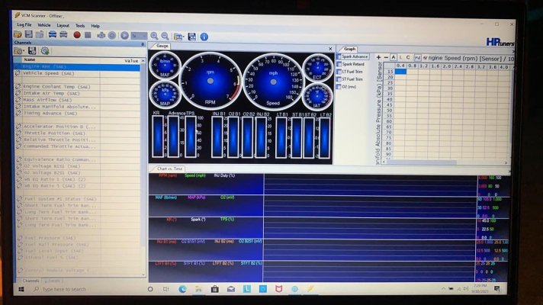Open the layout folder dropdown icon

point(178,37)
